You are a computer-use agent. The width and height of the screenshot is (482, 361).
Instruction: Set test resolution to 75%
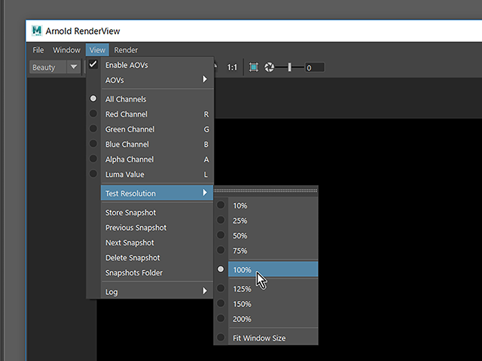[266, 250]
